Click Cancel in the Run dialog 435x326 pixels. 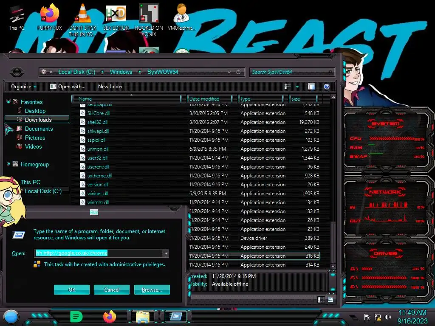tap(112, 289)
